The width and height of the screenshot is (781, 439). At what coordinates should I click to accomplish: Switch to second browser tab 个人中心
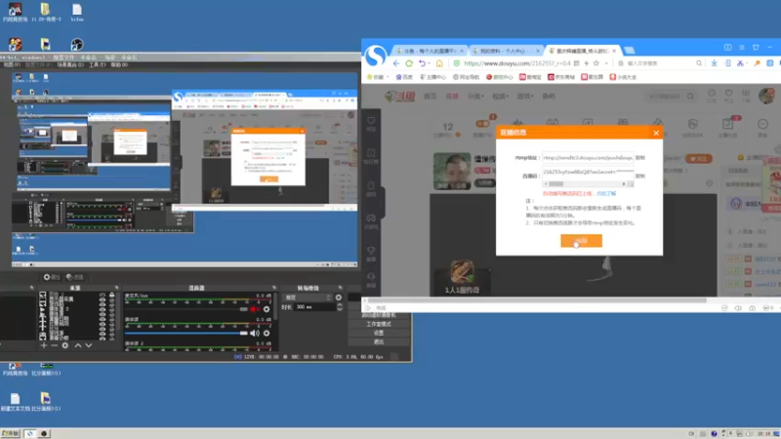pos(506,51)
